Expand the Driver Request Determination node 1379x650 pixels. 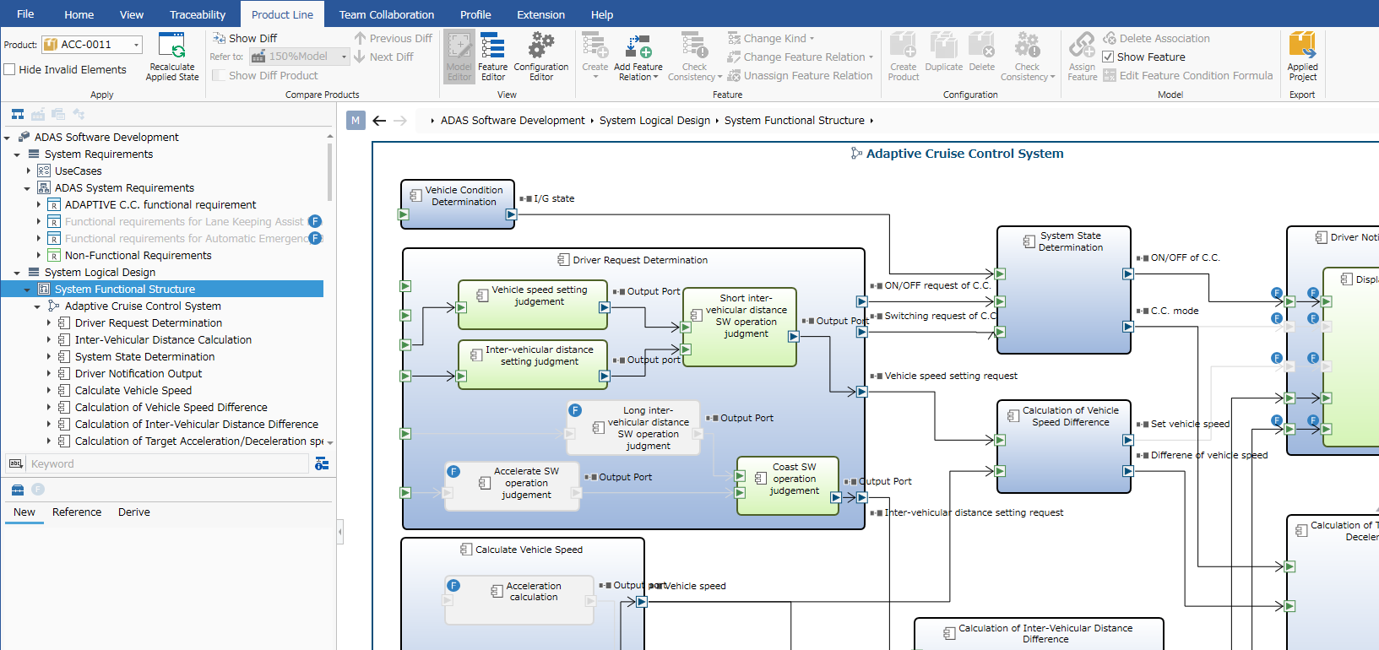coord(48,322)
